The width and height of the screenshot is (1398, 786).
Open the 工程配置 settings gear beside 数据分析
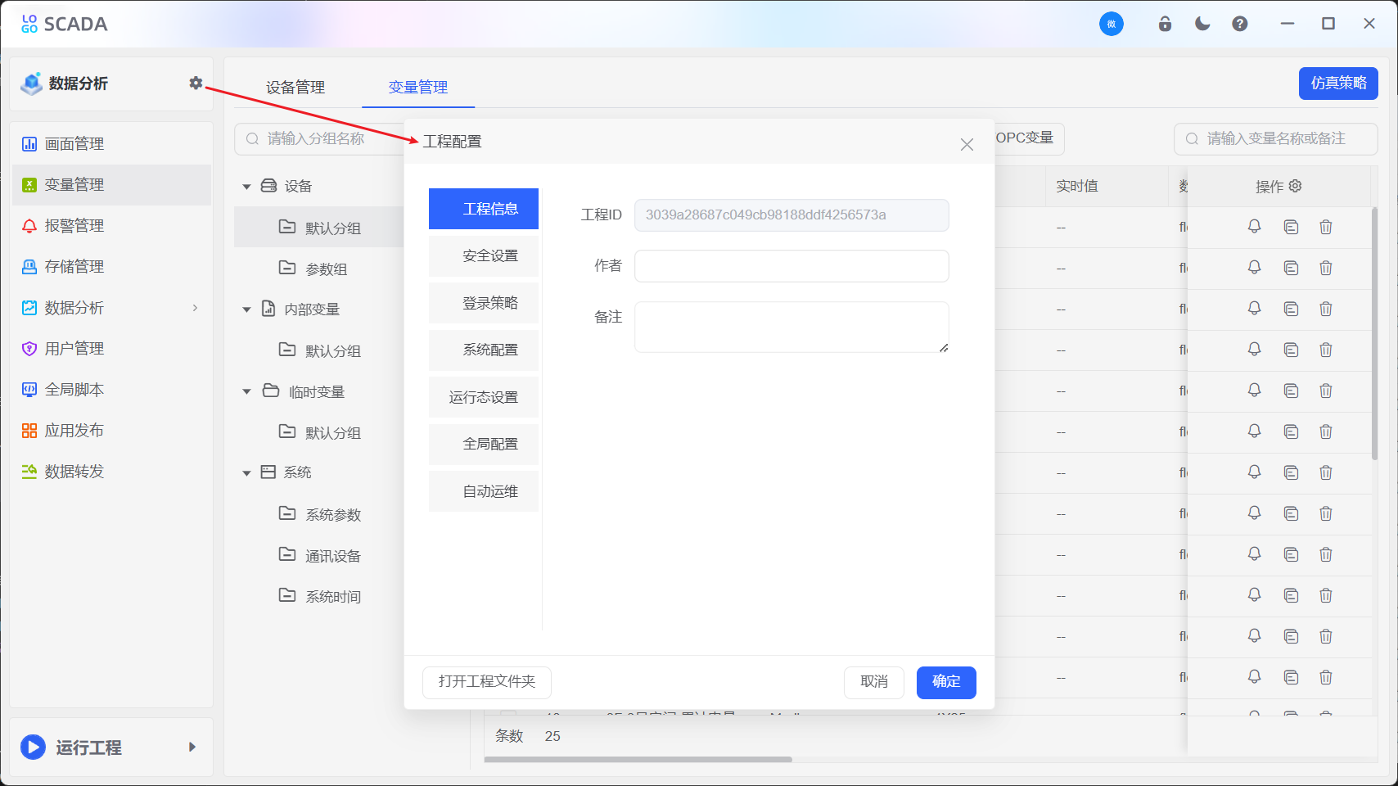196,83
